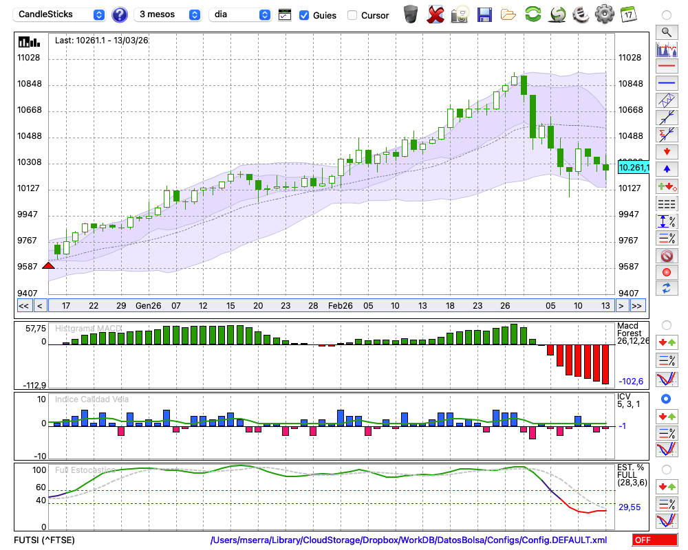The width and height of the screenshot is (688, 550).
Task: Click the settings gear icon
Action: coord(604,14)
